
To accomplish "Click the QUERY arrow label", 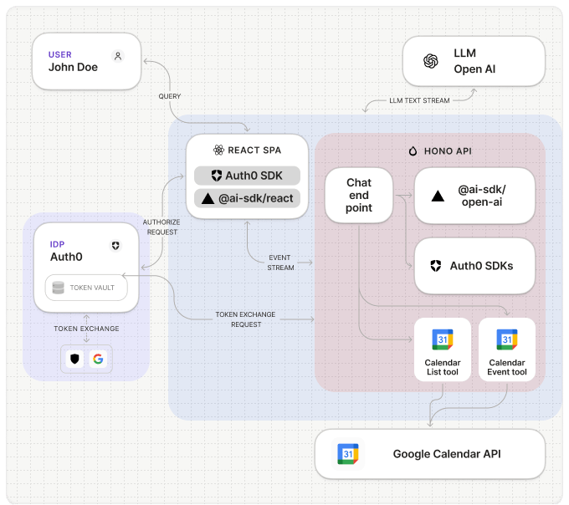I will point(170,96).
